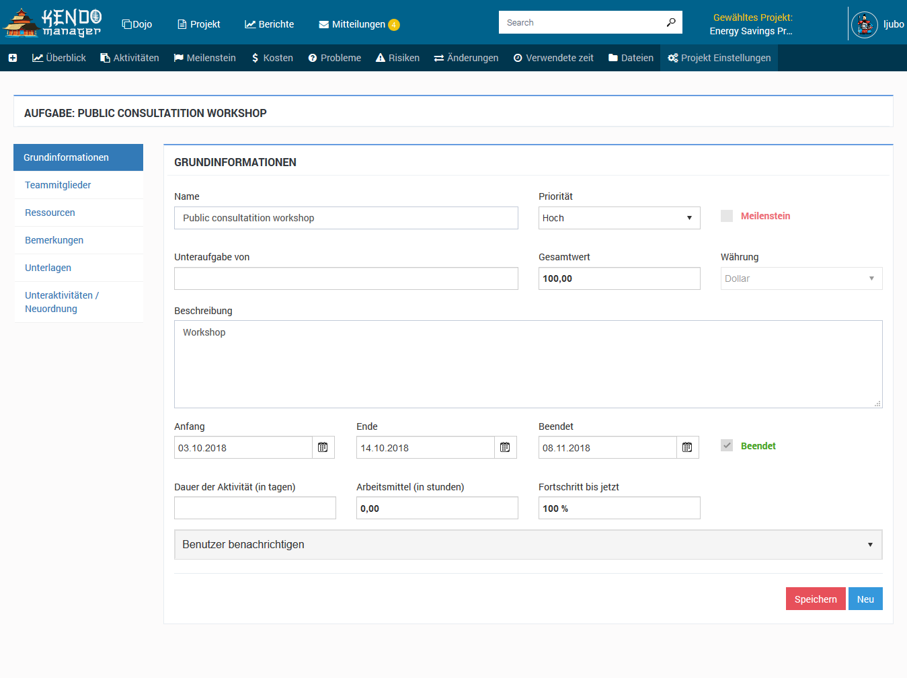Screen dimensions: 907x678
Task: Click the Beendet date field
Action: point(608,447)
